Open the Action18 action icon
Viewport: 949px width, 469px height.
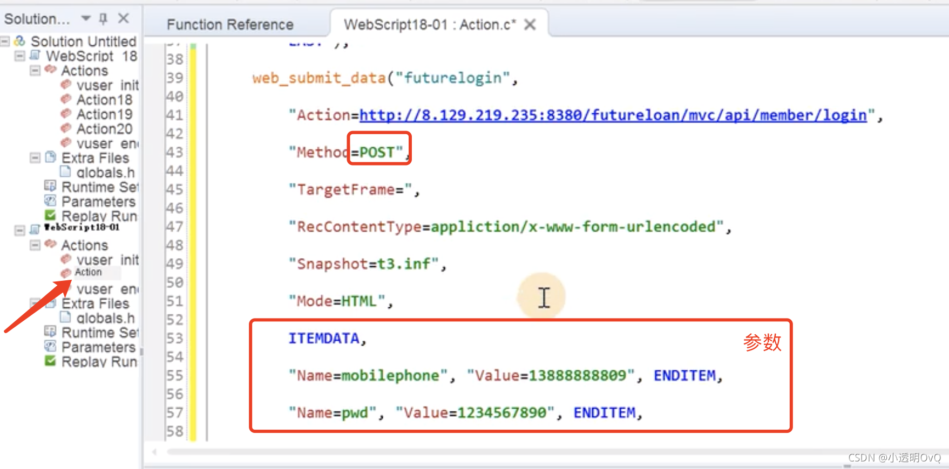coord(66,99)
